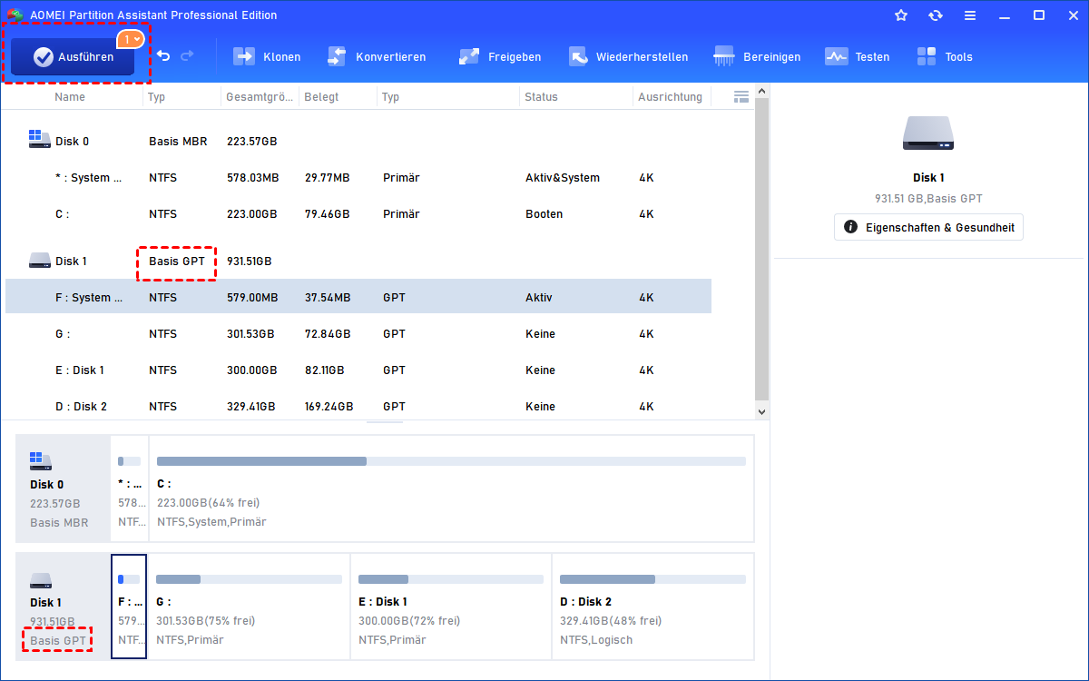Open Eigenschaften & Gesundheit for Disk 1
Viewport: 1089px width, 681px height.
point(928,227)
